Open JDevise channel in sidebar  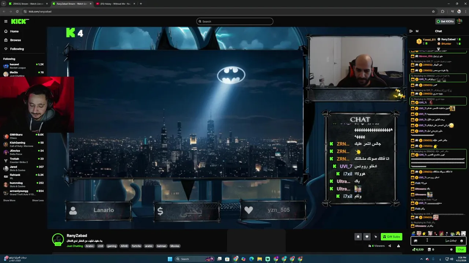click(23, 152)
